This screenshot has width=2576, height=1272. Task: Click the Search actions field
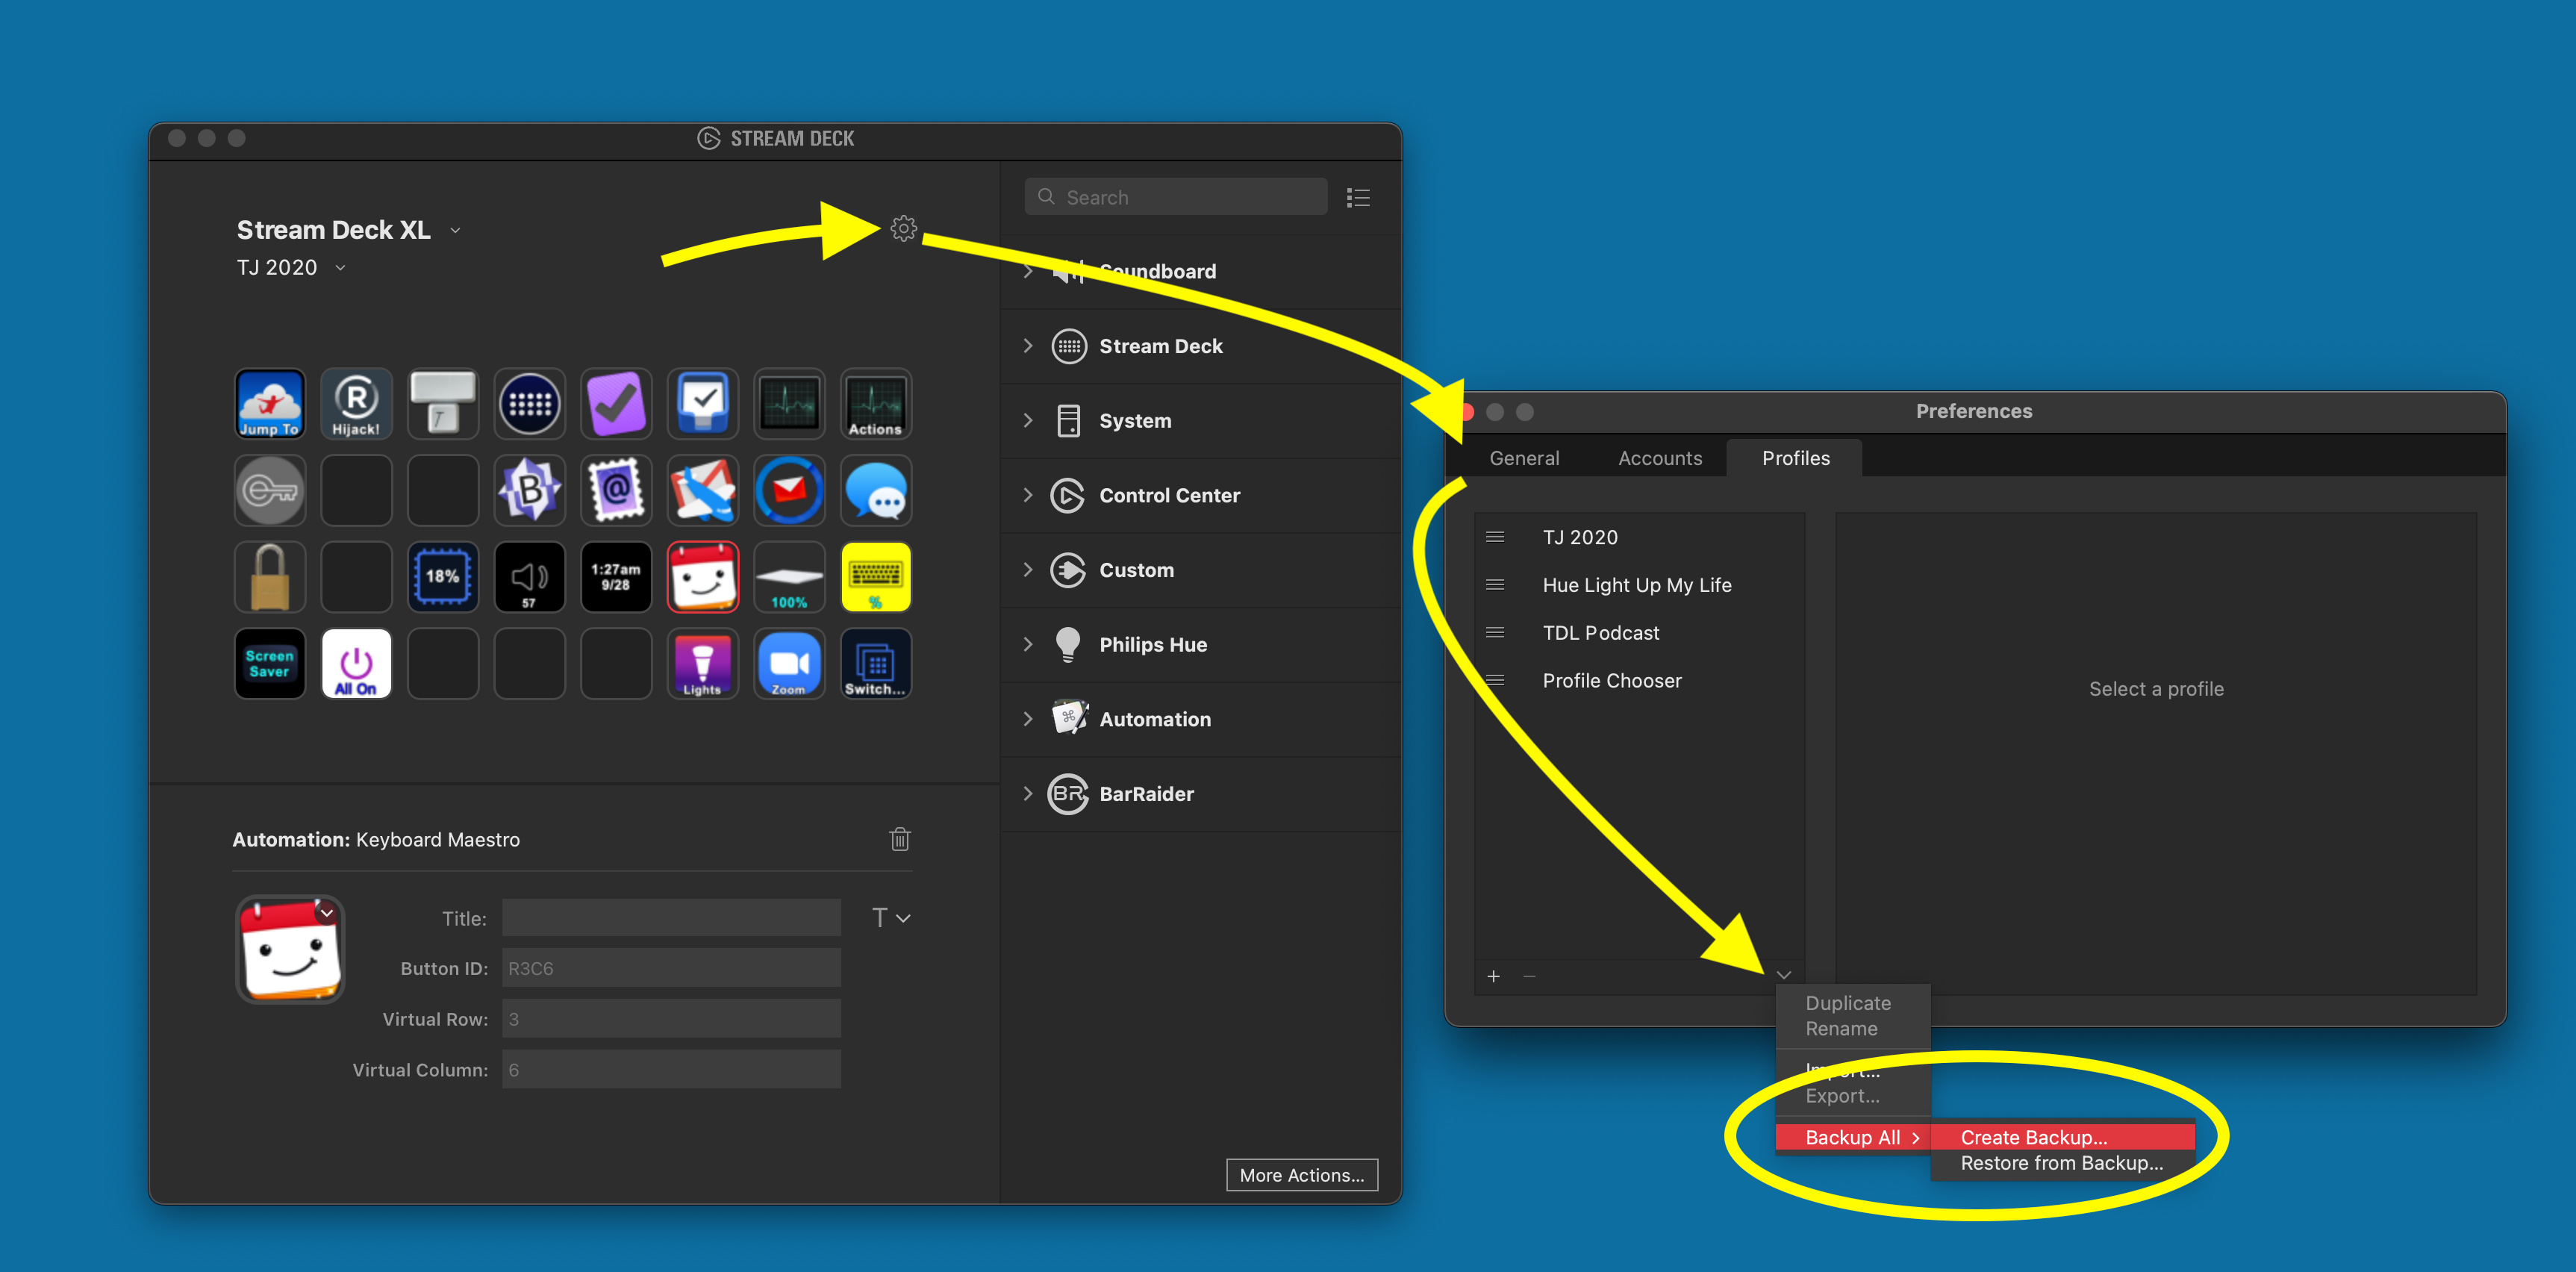pyautogui.click(x=1175, y=197)
